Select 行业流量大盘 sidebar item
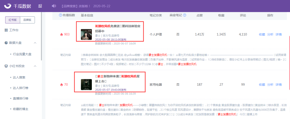The width and height of the screenshot is (290, 119). pyautogui.click(x=22, y=54)
